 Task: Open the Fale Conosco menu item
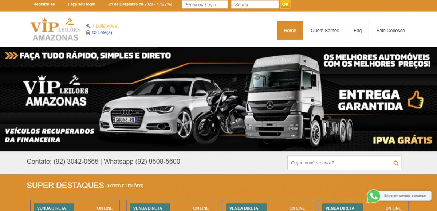[x=391, y=31]
